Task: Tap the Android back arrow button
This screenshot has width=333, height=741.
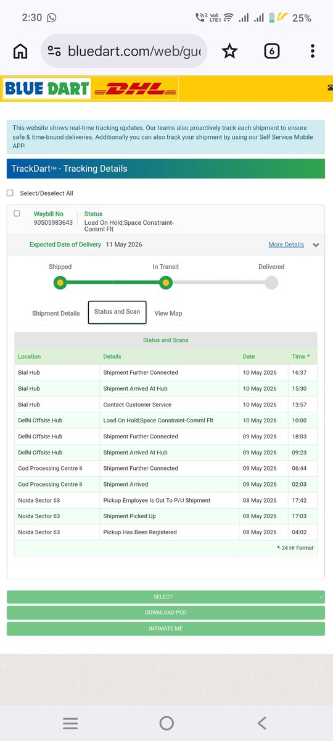Action: [x=262, y=723]
